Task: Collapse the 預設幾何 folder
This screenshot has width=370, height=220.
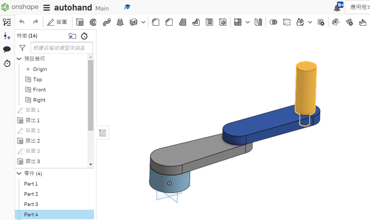Action: (x=19, y=59)
